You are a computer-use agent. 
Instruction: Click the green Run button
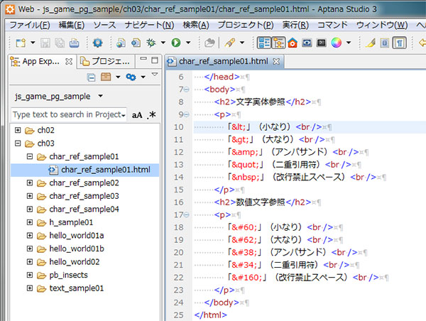coord(176,43)
